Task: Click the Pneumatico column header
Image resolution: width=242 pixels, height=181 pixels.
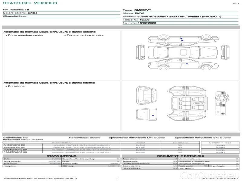Action: [x=62, y=142]
